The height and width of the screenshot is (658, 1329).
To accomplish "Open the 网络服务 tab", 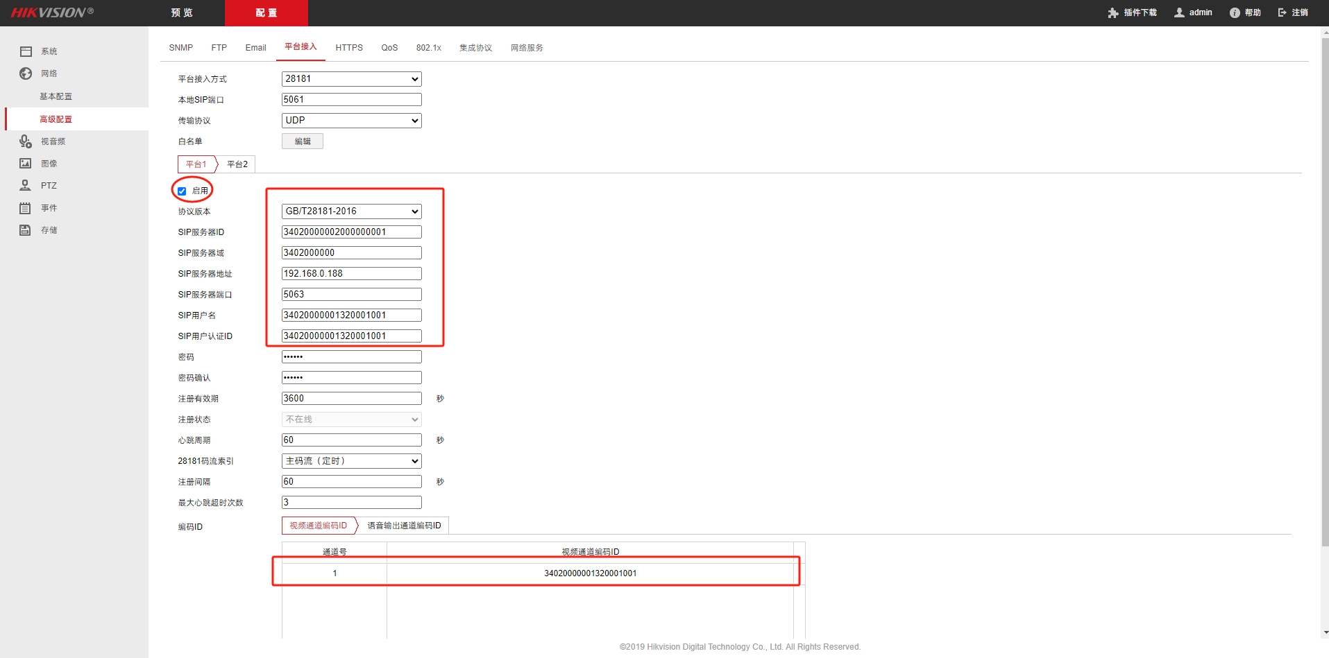I will coord(527,48).
